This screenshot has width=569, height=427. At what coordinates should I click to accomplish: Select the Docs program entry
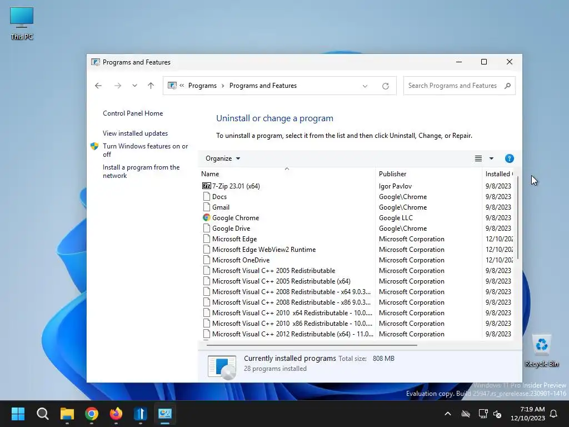(x=219, y=197)
